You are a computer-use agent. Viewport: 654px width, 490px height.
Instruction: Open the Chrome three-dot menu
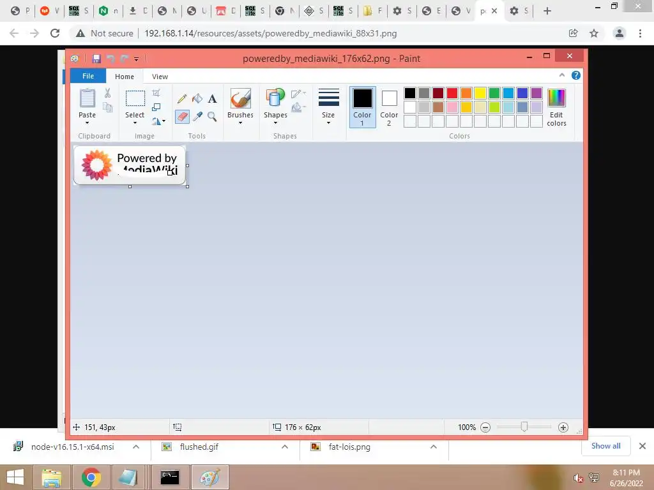[x=640, y=33]
